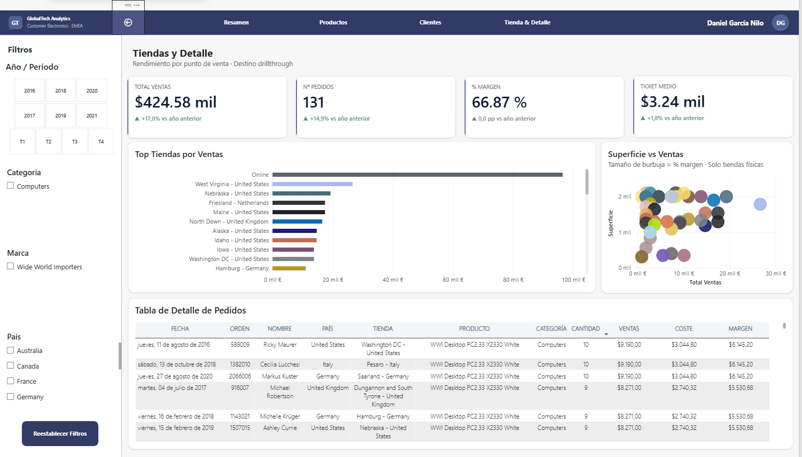Select quarter T4
The height and width of the screenshot is (457, 802).
pyautogui.click(x=101, y=141)
